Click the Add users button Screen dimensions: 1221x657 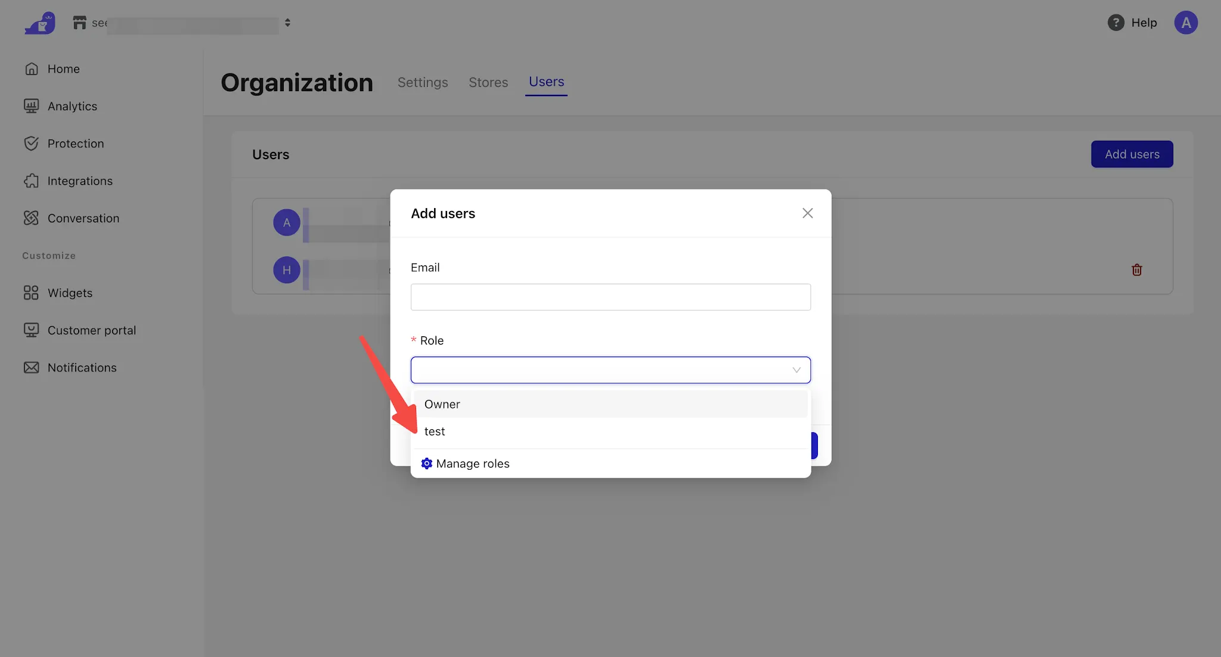pyautogui.click(x=1132, y=154)
